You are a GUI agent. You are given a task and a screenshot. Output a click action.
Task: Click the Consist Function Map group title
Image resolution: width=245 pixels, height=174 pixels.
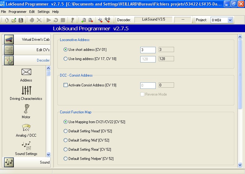point(76,112)
